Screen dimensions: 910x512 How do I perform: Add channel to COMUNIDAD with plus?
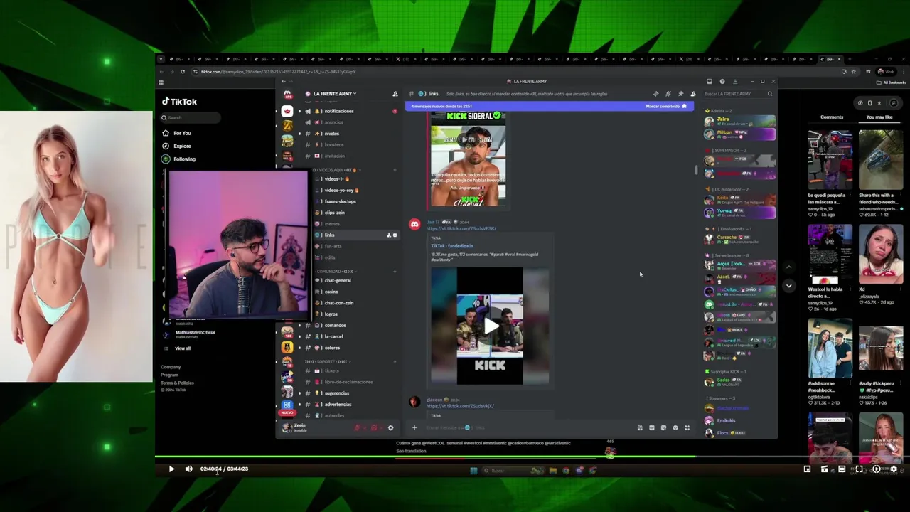point(395,272)
